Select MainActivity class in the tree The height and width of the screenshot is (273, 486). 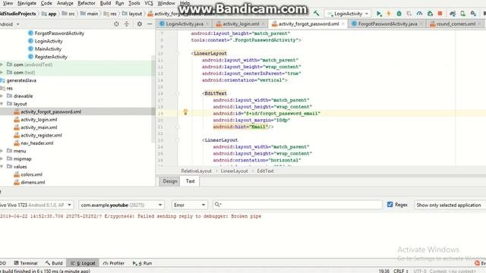pos(48,49)
